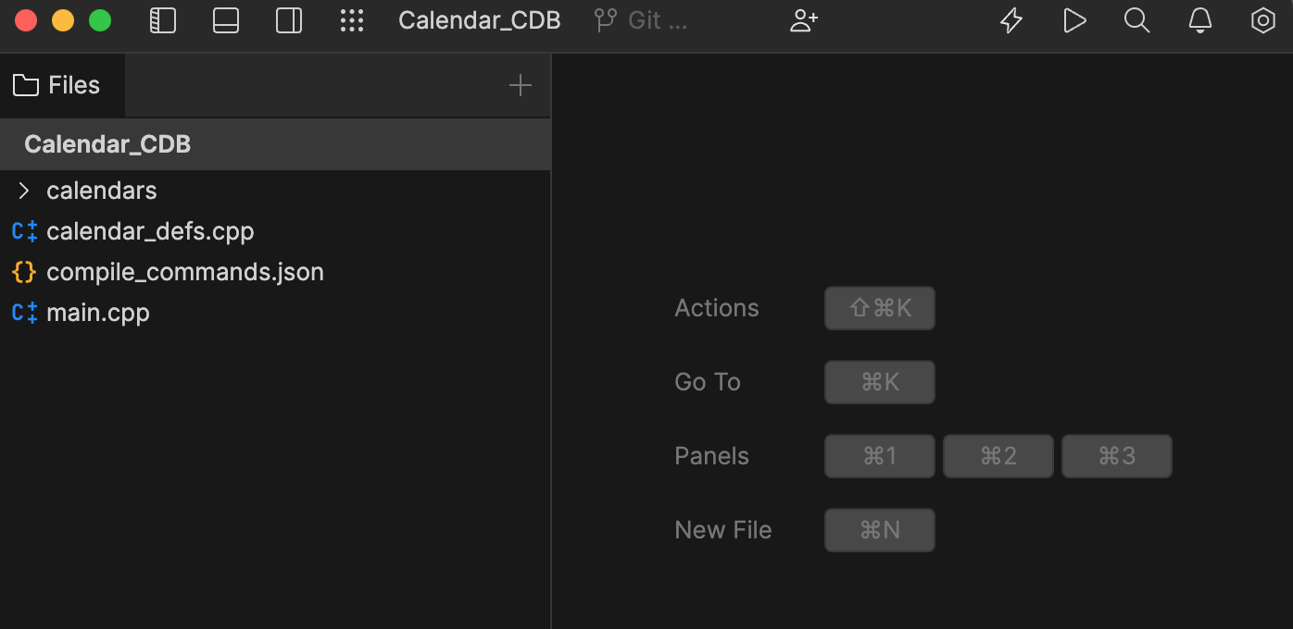
Task: Click the Go To ⌘K button
Action: [879, 381]
